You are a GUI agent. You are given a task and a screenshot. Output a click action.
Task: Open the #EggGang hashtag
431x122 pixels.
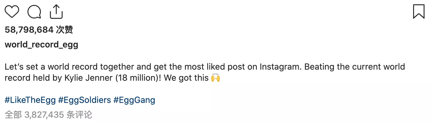[x=134, y=100]
